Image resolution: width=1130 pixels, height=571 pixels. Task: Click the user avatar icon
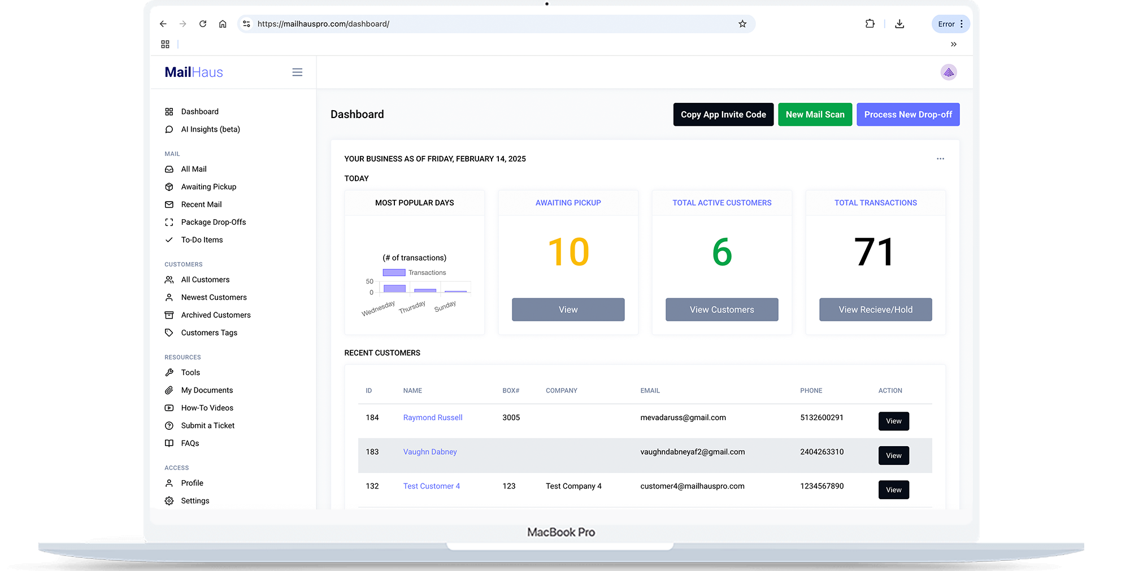coord(949,72)
